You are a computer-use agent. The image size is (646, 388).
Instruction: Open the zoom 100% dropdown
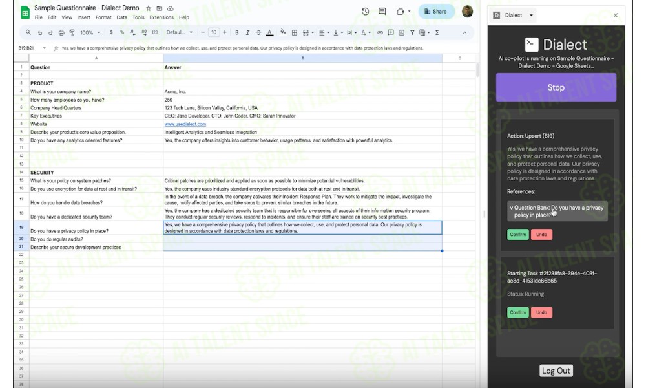[x=90, y=32]
